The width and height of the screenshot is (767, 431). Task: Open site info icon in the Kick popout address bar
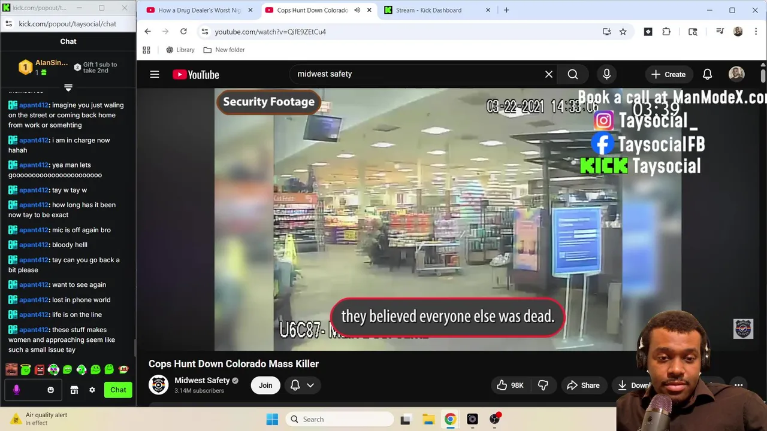pos(8,23)
